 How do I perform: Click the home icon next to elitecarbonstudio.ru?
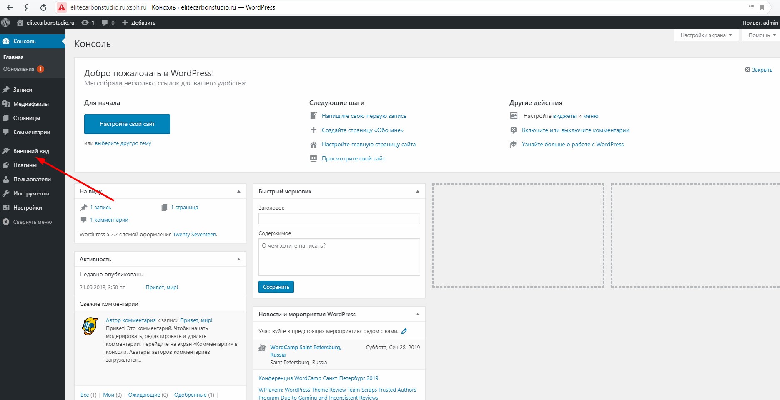point(20,22)
